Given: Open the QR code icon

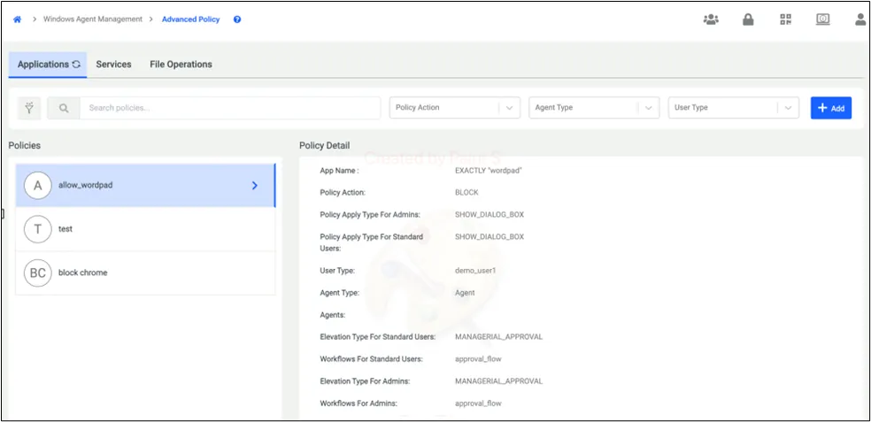Looking at the screenshot, I should click(x=785, y=19).
